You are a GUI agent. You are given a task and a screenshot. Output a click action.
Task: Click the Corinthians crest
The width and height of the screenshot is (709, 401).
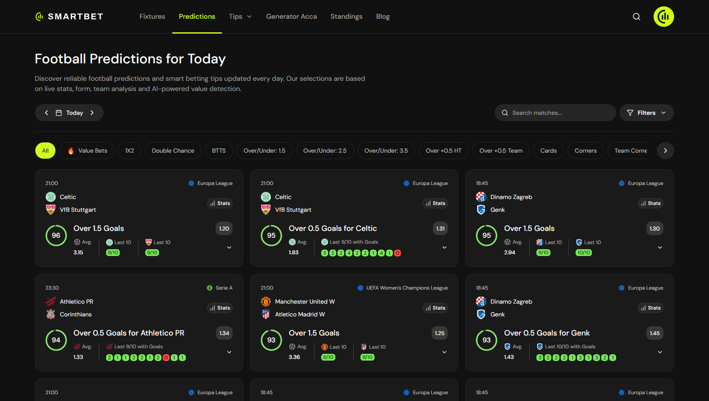pyautogui.click(x=51, y=314)
